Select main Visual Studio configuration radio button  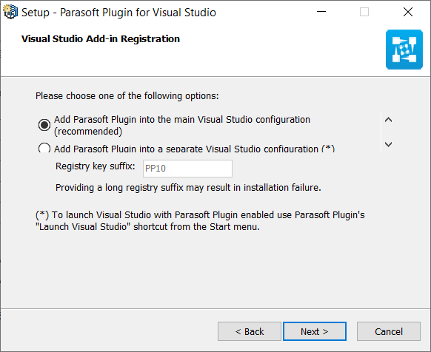tap(44, 125)
